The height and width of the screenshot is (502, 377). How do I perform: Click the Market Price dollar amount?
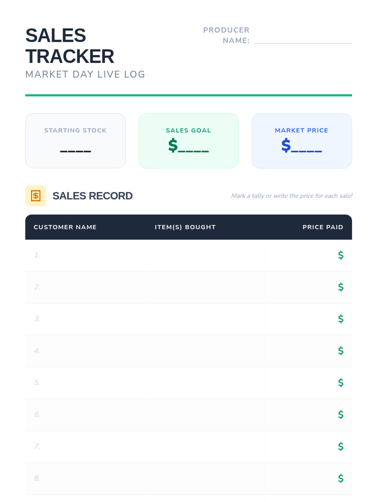click(302, 146)
